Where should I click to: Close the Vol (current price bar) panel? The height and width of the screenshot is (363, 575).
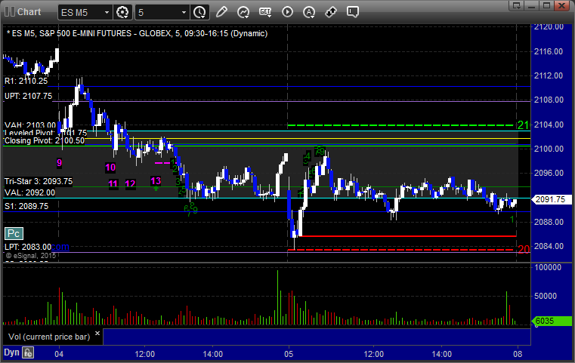97,334
